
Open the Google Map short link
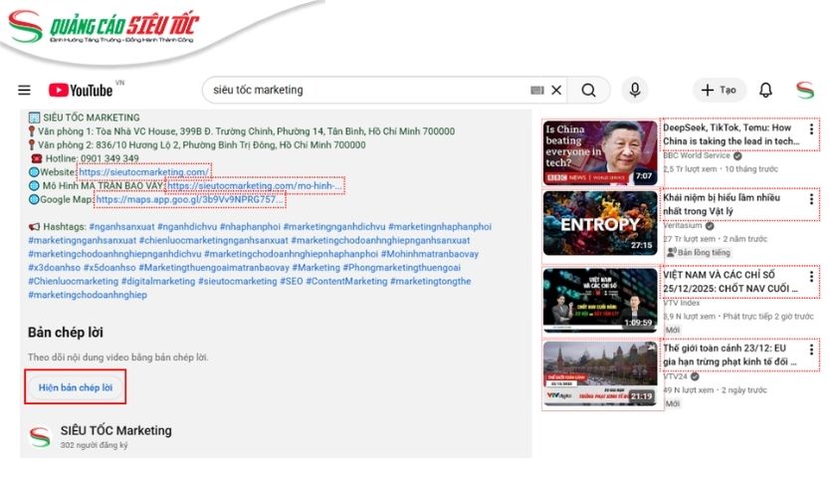(190, 199)
